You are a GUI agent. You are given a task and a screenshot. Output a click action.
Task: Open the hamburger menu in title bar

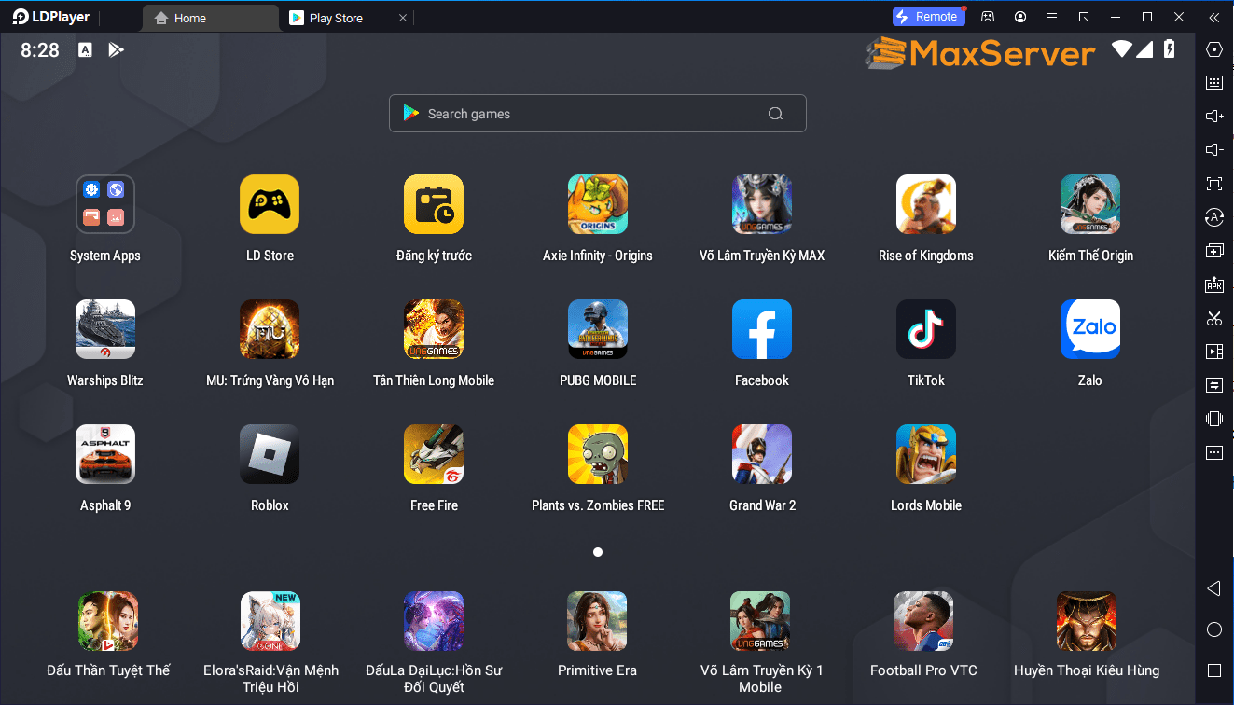[1052, 17]
